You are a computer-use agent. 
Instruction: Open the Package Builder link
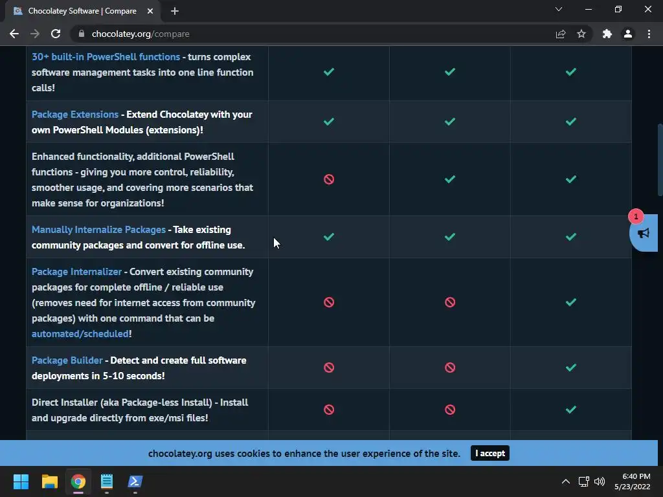click(67, 360)
